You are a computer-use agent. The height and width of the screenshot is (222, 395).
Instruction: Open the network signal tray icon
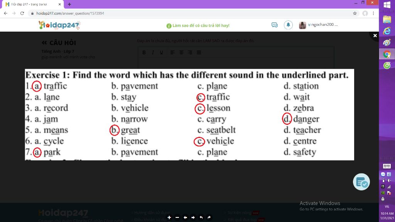click(389, 187)
